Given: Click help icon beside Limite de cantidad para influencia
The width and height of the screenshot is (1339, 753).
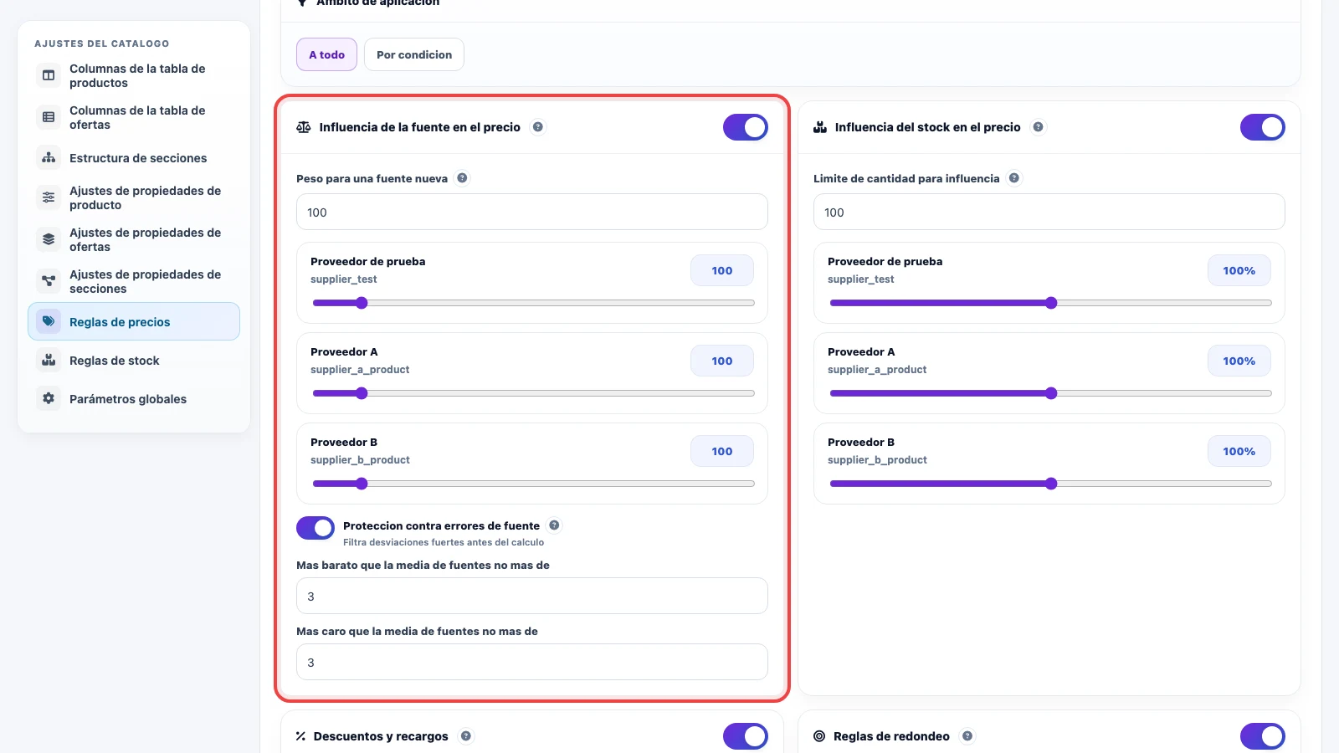Looking at the screenshot, I should (x=1013, y=178).
